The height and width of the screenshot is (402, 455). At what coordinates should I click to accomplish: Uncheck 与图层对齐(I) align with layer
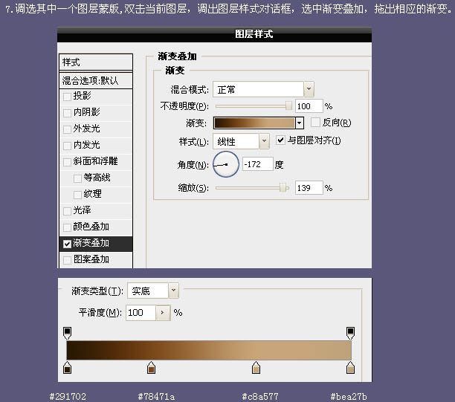pyautogui.click(x=280, y=140)
